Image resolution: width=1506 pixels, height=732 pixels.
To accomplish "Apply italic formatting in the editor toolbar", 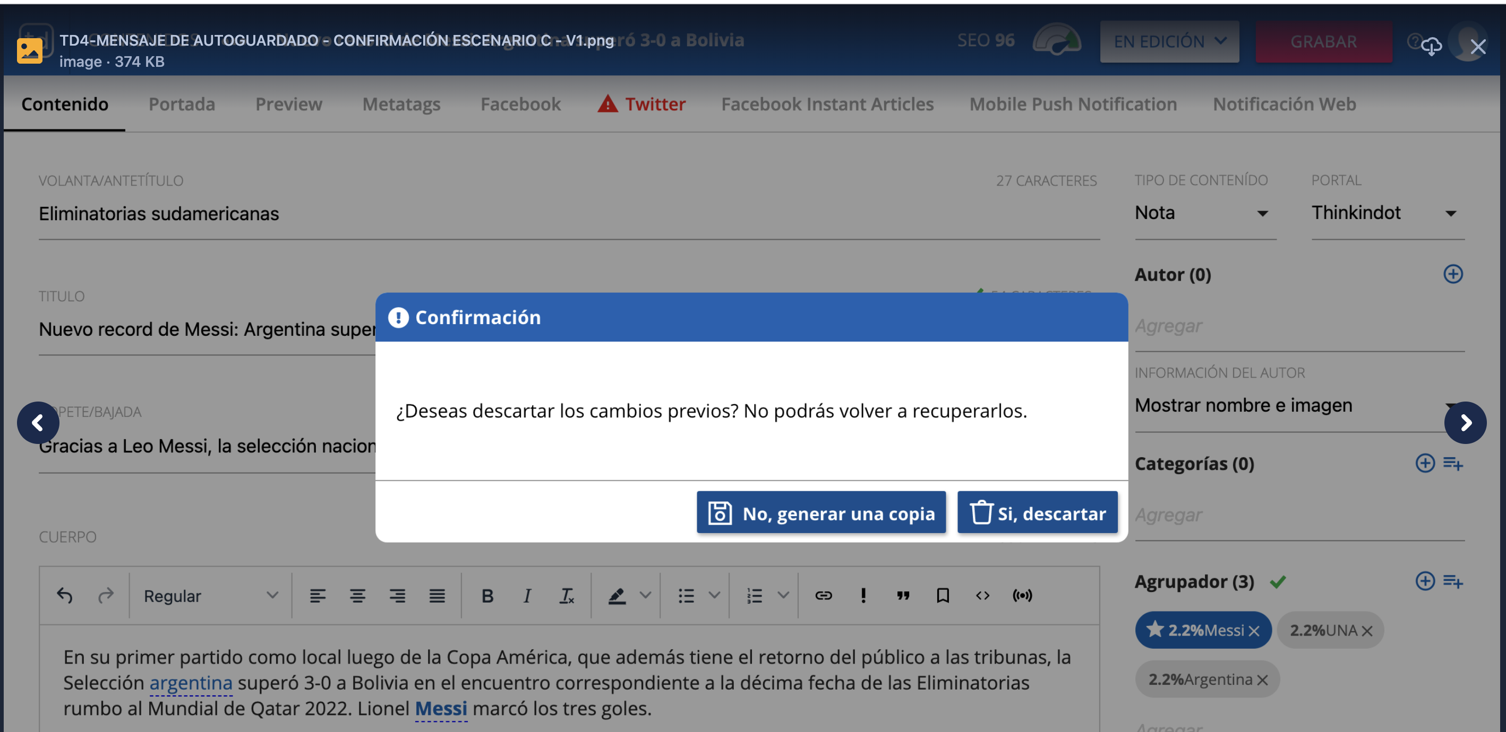I will (x=527, y=595).
